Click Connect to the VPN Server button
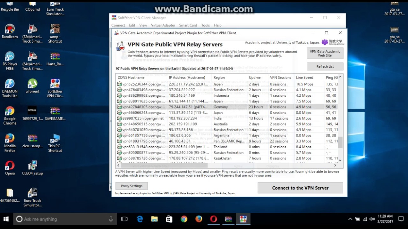 click(x=300, y=188)
